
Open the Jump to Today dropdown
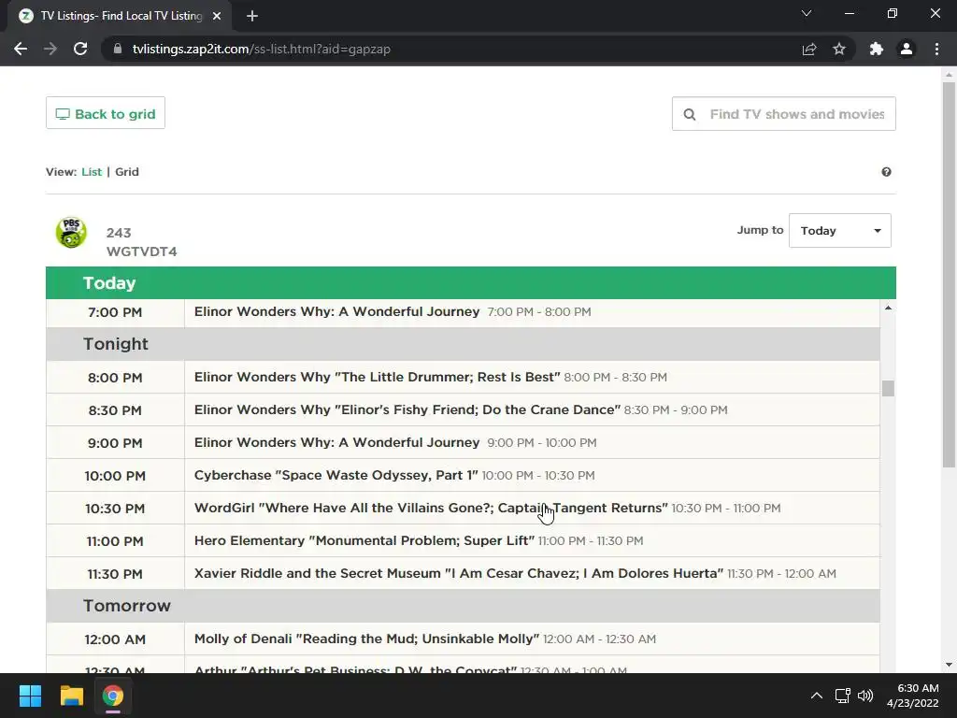[840, 231]
